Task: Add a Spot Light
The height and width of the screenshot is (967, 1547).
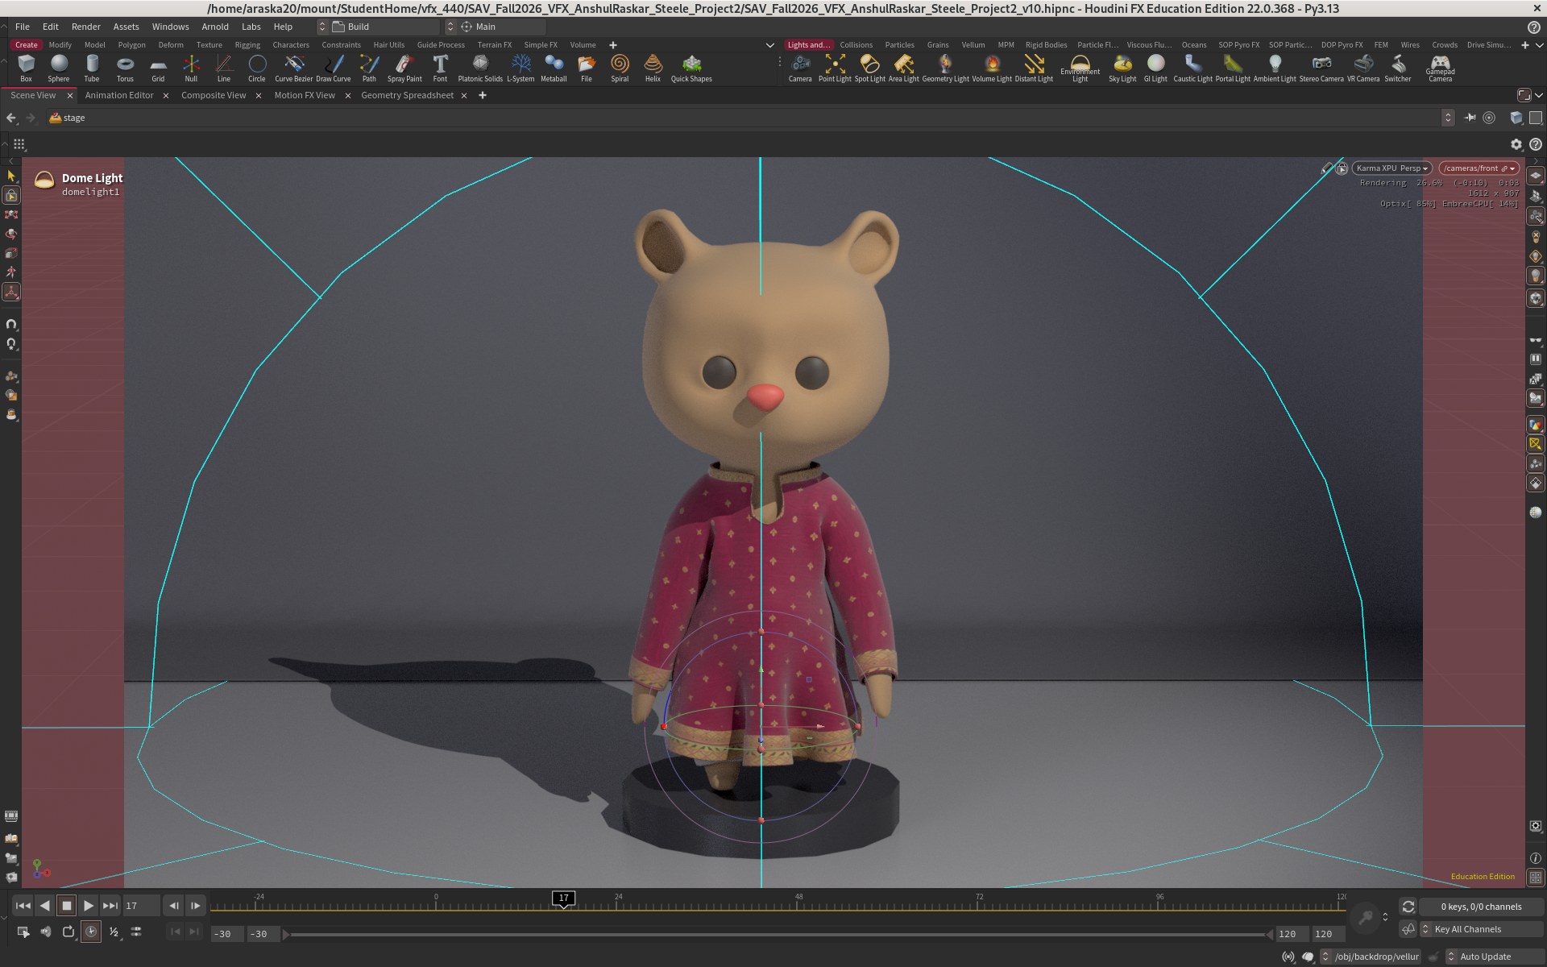Action: [869, 68]
